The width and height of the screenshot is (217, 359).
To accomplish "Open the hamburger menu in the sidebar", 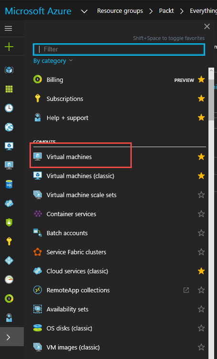I will click(x=9, y=28).
